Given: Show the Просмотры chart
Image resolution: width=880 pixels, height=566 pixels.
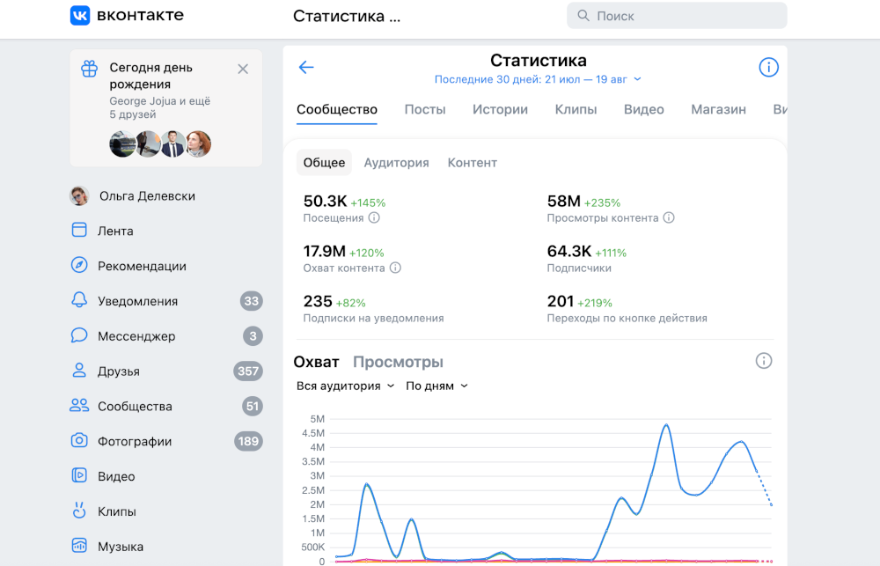Looking at the screenshot, I should [398, 362].
